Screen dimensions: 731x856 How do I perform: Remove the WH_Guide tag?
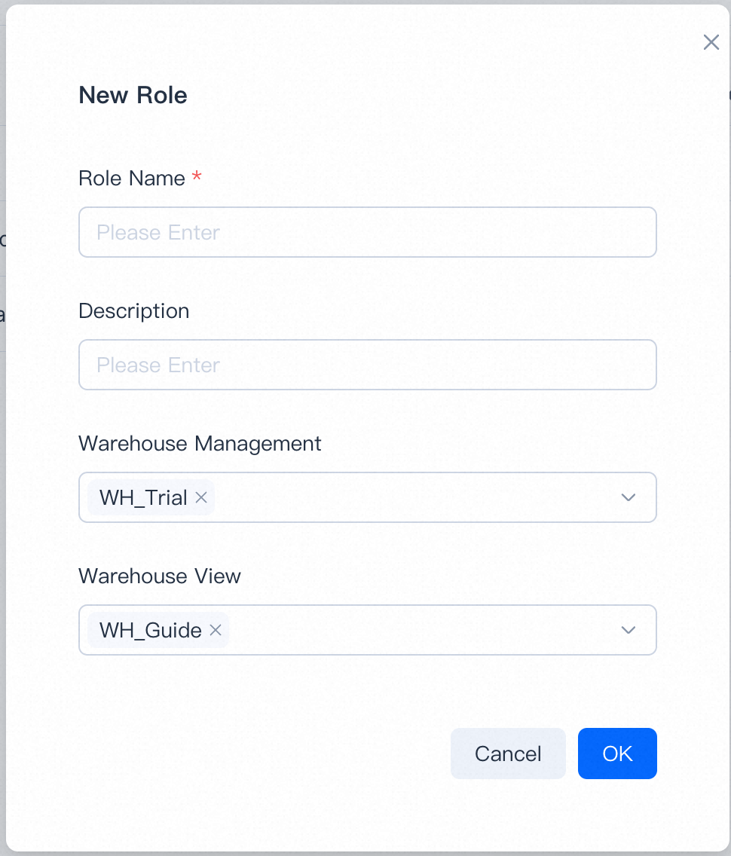216,630
